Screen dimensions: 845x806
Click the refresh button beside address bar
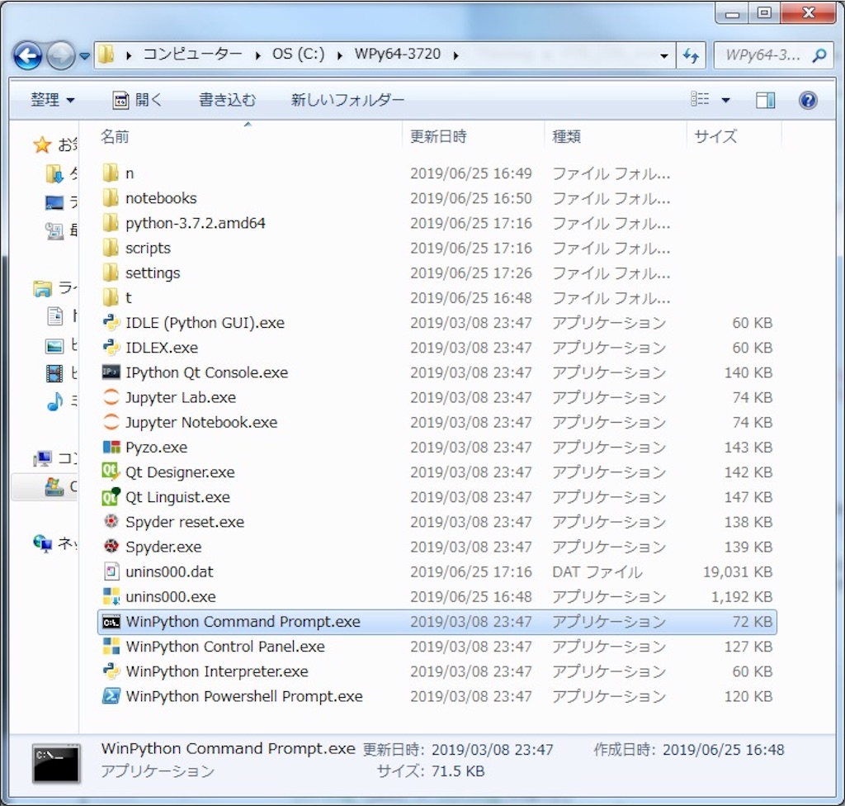point(691,55)
